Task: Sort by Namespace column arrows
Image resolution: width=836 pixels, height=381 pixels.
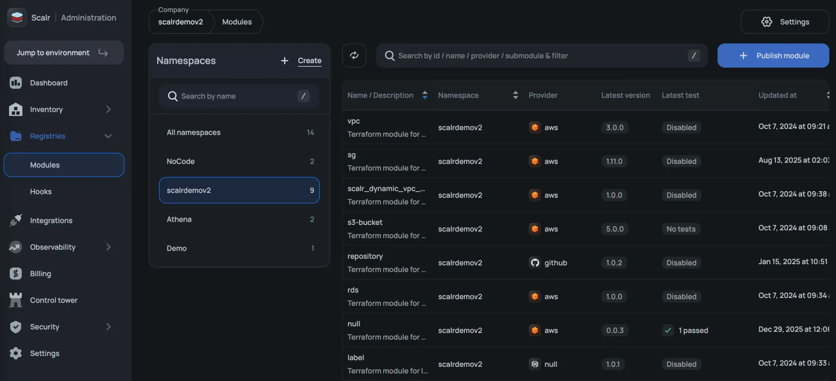Action: 515,95
